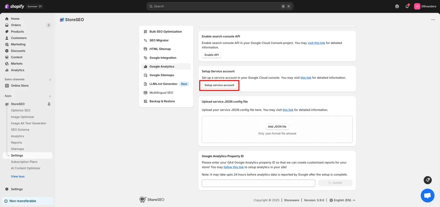Image resolution: width=440 pixels, height=207 pixels.
Task: Click the top Search bar
Action: 220,6
